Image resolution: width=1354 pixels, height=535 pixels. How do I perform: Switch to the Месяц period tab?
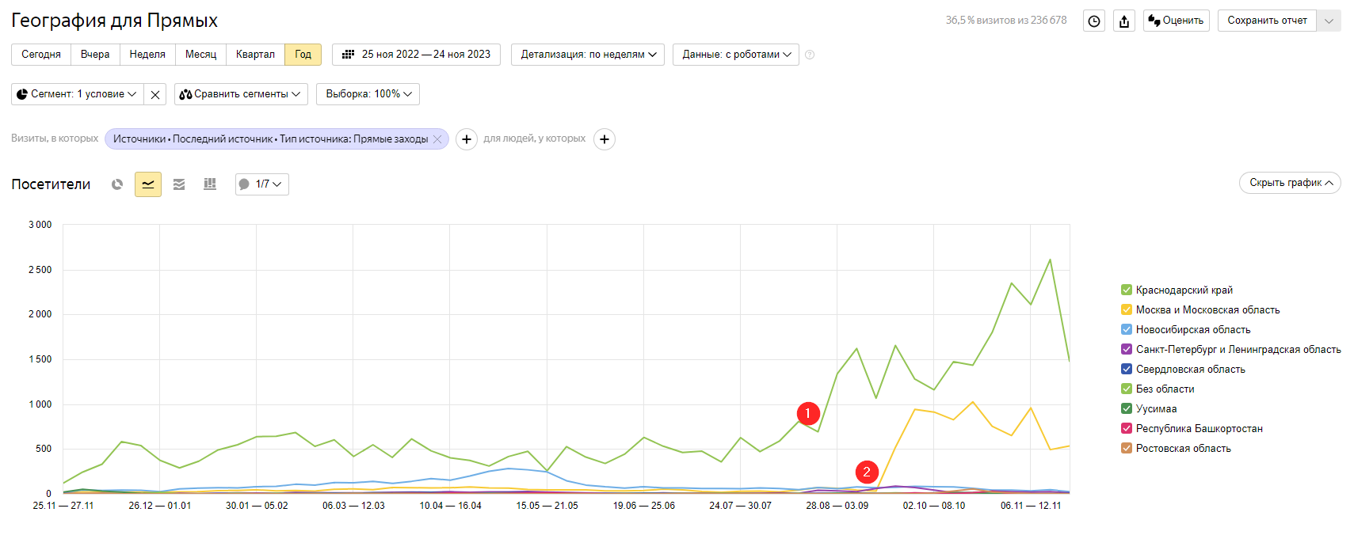pyautogui.click(x=200, y=55)
